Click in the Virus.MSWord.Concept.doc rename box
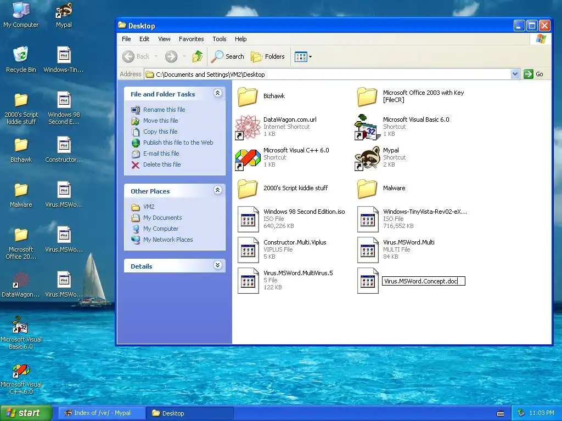The height and width of the screenshot is (421, 562). [424, 281]
